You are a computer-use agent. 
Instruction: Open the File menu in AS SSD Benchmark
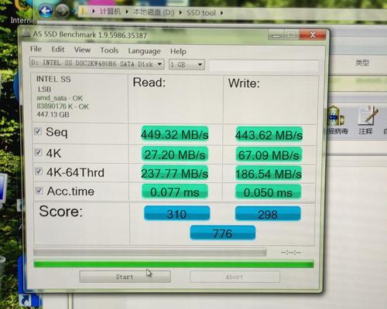point(36,49)
